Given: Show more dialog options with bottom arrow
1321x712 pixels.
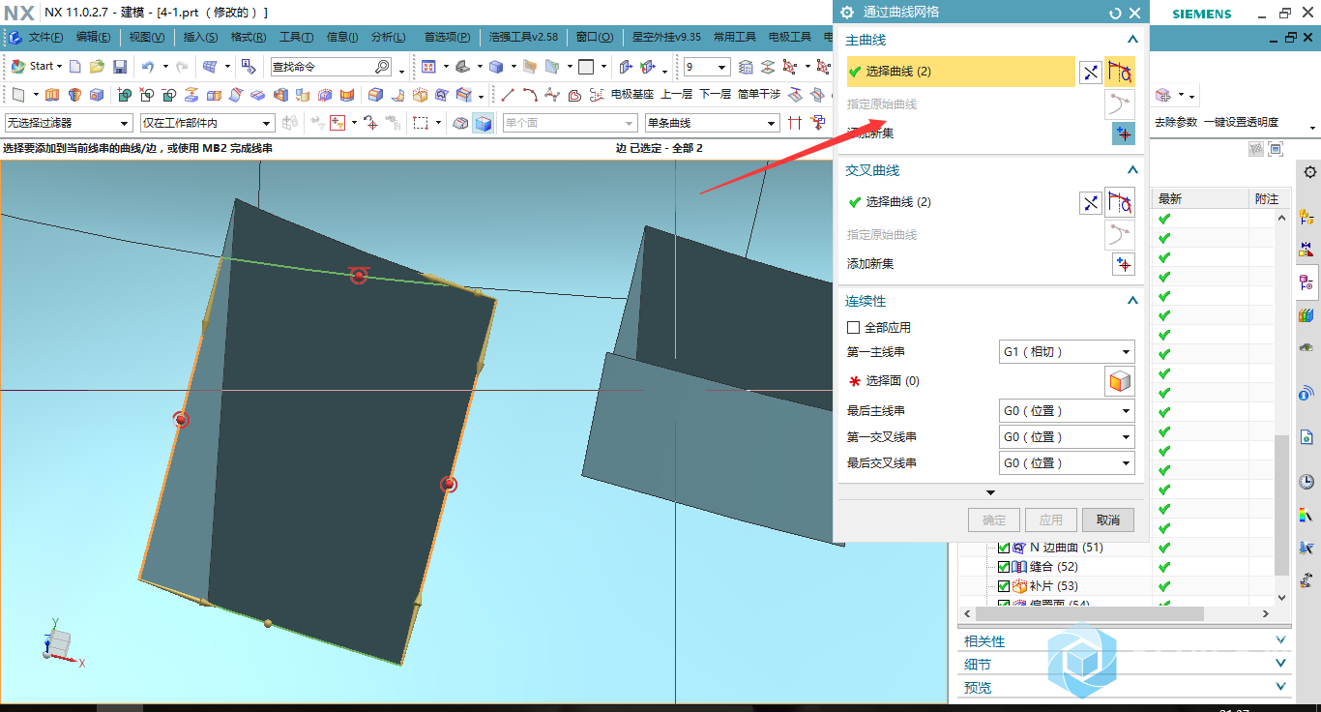Looking at the screenshot, I should click(990, 493).
